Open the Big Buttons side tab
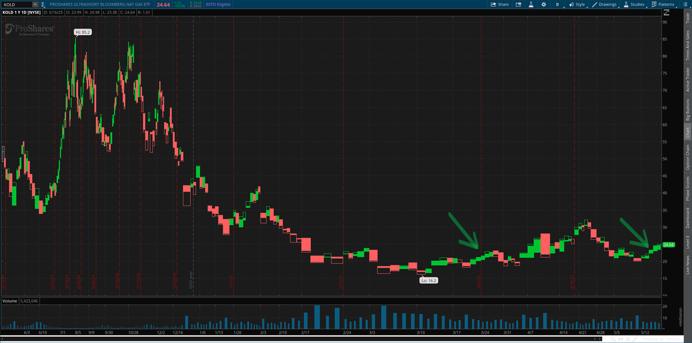 (687, 110)
